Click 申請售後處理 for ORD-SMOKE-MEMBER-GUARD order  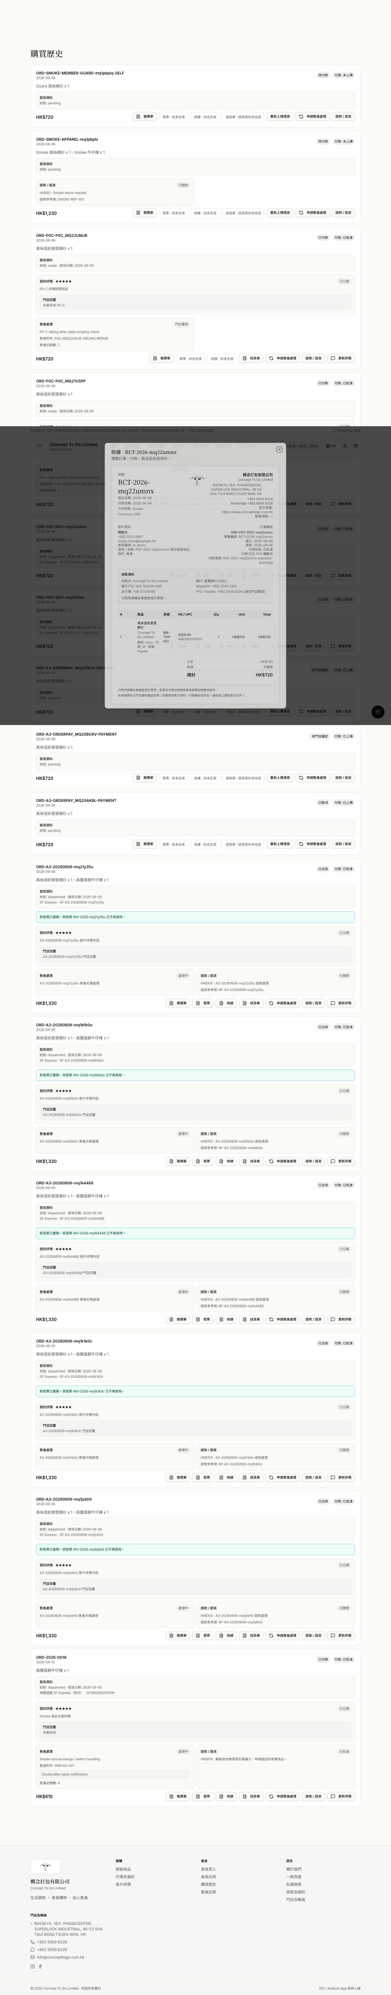(x=313, y=117)
